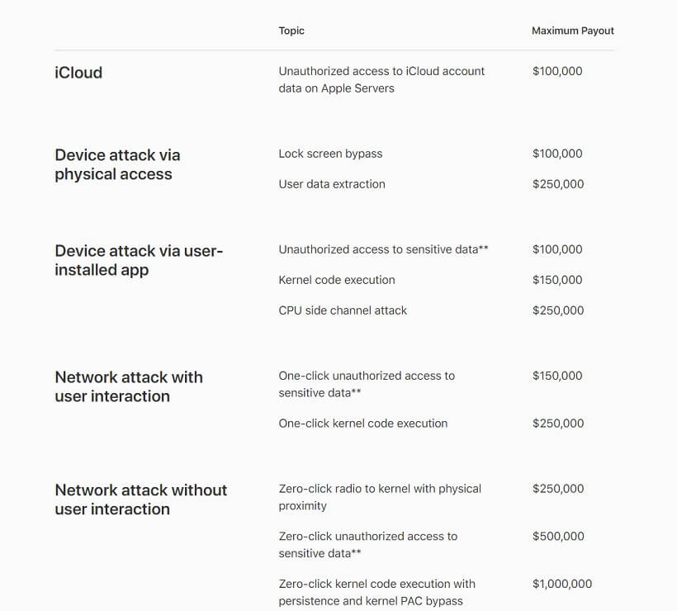This screenshot has height=611, width=677.
Task: Click 'Unauthorized access to iCloud account data' text
Action: click(x=381, y=79)
